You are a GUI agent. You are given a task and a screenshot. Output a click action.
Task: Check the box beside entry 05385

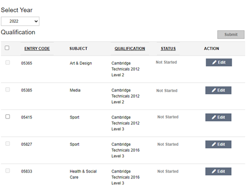click(7, 89)
